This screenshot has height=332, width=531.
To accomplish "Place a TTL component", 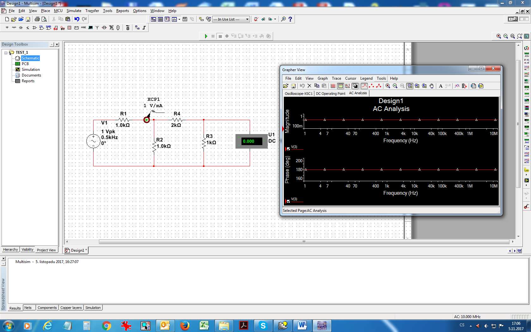I will point(42,28).
